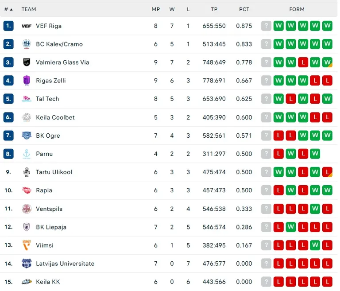This screenshot has height=291, width=340.
Task: Open the Parnu anchor logo
Action: (x=27, y=154)
